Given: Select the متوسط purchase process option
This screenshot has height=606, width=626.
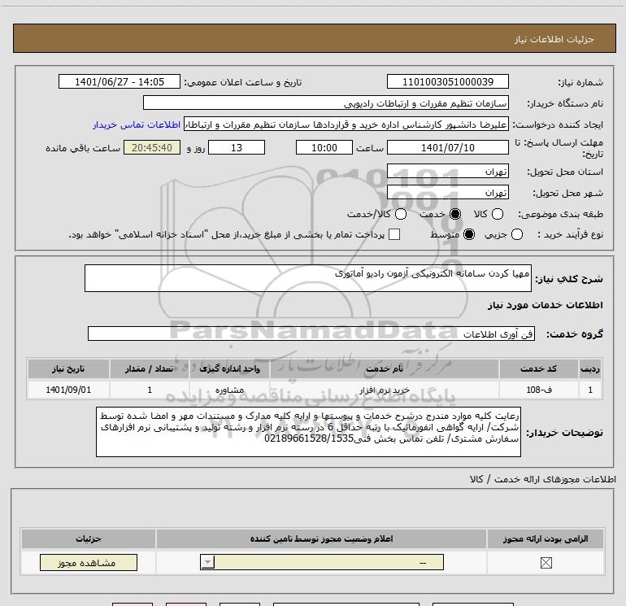Looking at the screenshot, I should [469, 234].
